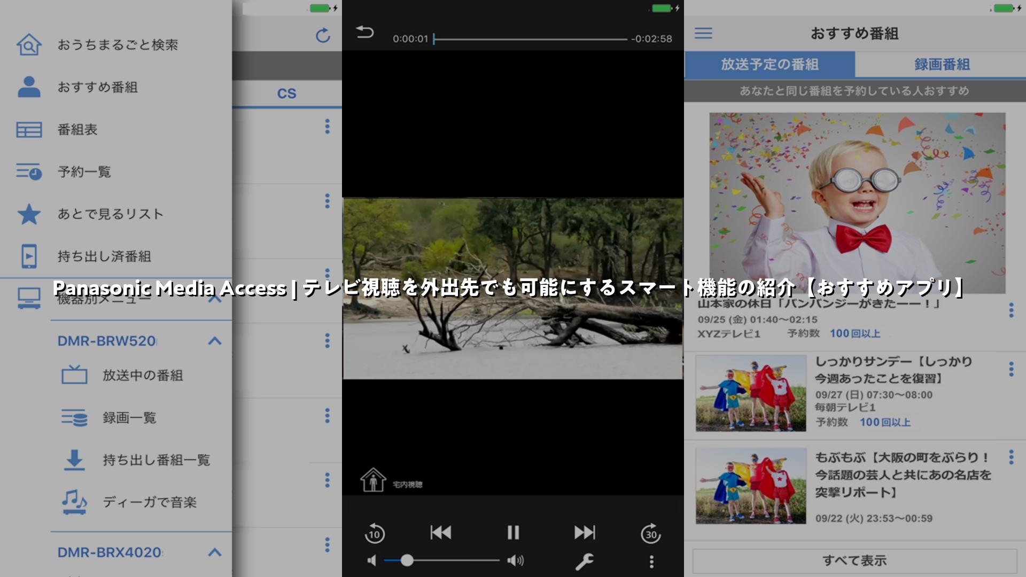Screen dimensions: 1026x577
Task: Open the ディーガで音楽 music icon
Action: coord(74,502)
